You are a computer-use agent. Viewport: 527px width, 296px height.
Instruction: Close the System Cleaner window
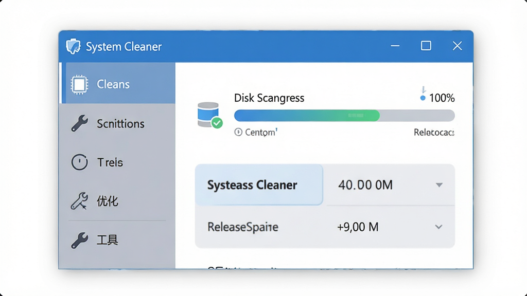pyautogui.click(x=457, y=46)
